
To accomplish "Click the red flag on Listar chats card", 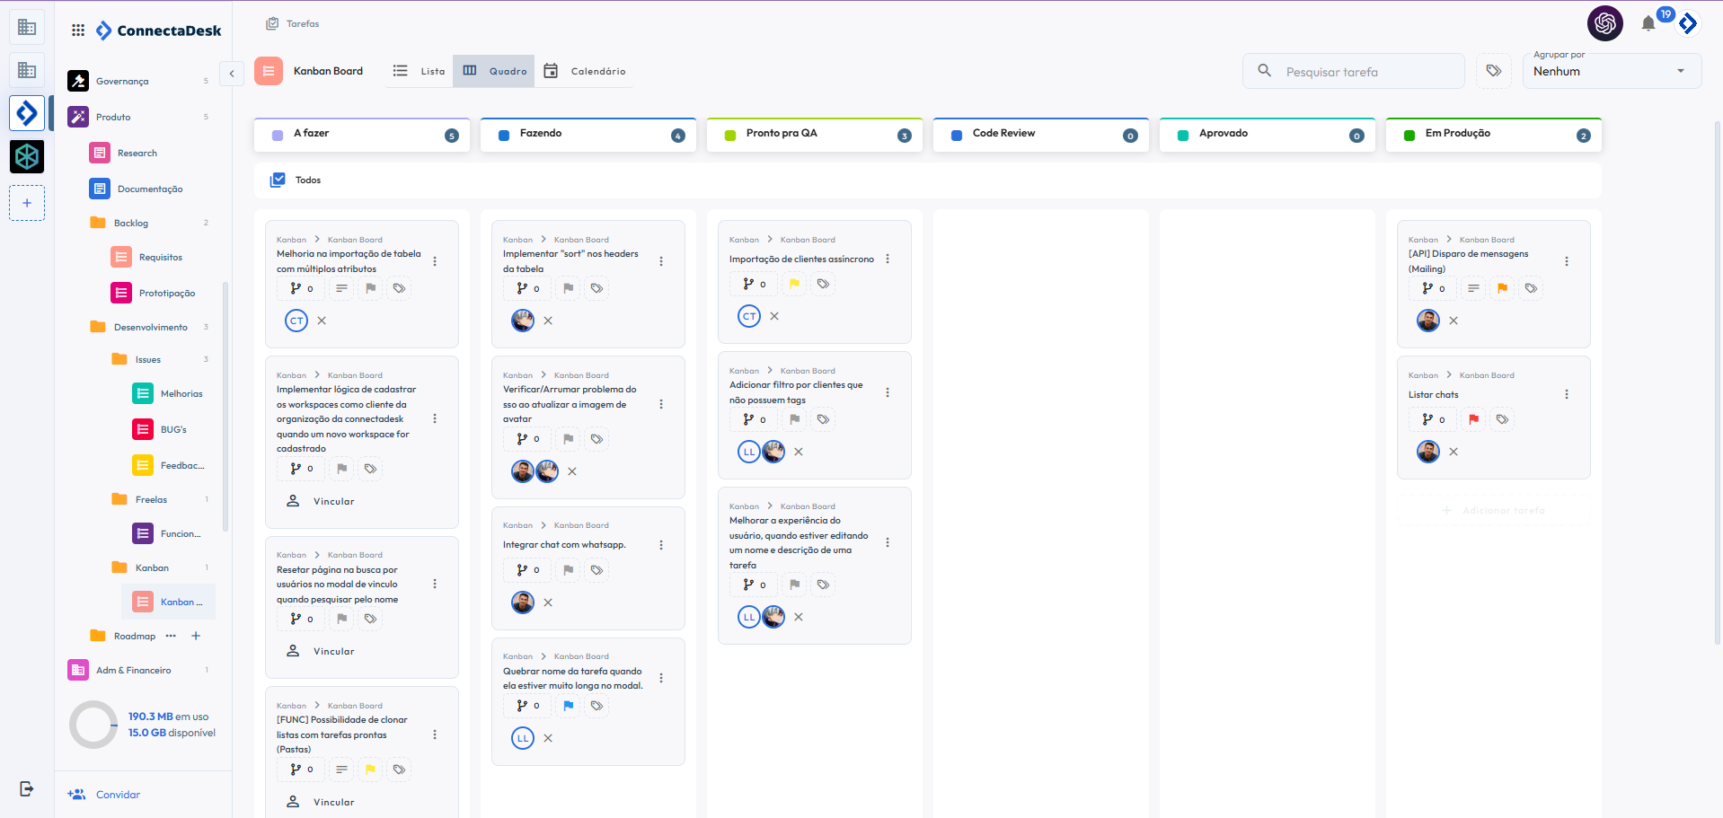I will (1473, 419).
